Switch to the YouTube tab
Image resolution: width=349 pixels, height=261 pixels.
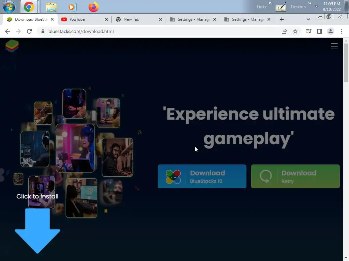tap(85, 19)
